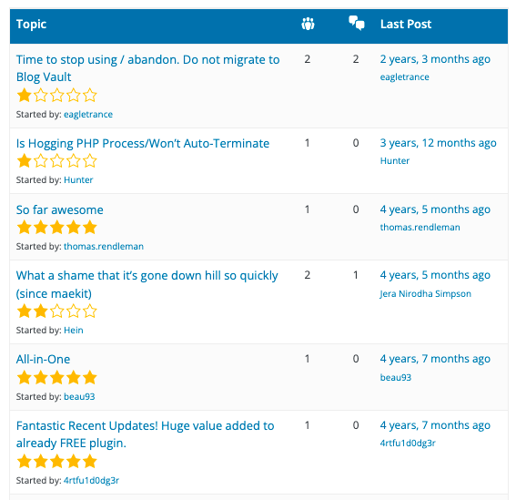
Task: Open the 'So far awesome' review
Action: tap(59, 209)
